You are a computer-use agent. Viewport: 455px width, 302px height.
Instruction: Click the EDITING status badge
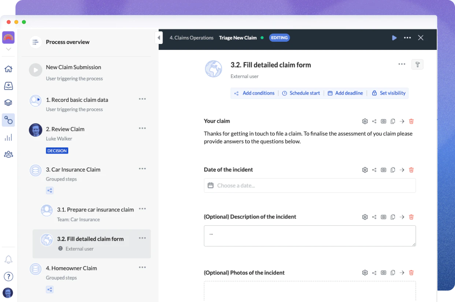click(x=280, y=38)
